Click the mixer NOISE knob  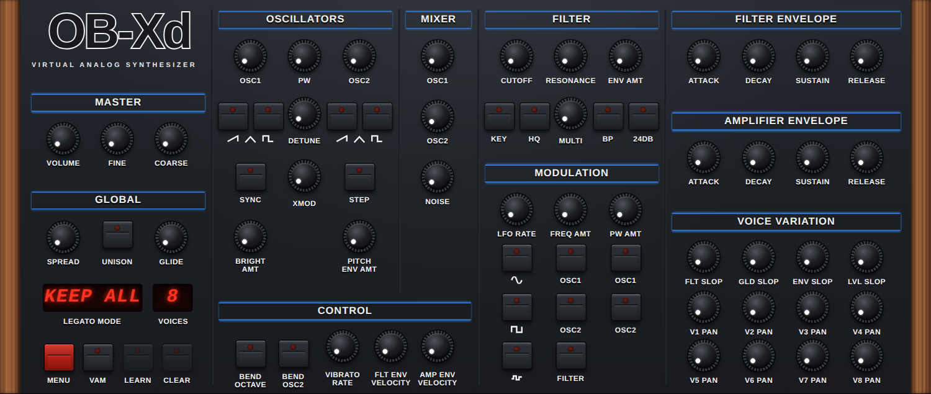[x=438, y=177]
